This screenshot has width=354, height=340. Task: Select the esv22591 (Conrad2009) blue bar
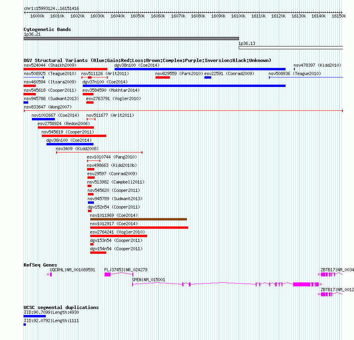(x=208, y=77)
